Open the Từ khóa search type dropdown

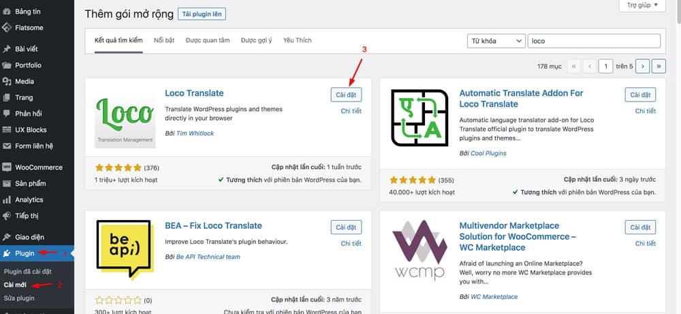point(495,41)
